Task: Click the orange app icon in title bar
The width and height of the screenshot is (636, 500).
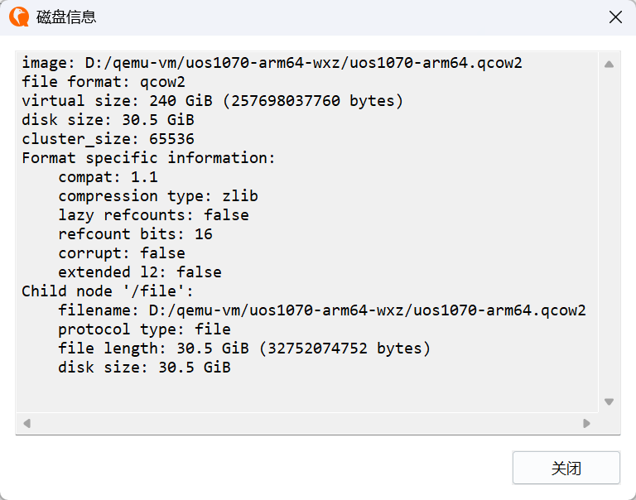Action: click(x=19, y=17)
